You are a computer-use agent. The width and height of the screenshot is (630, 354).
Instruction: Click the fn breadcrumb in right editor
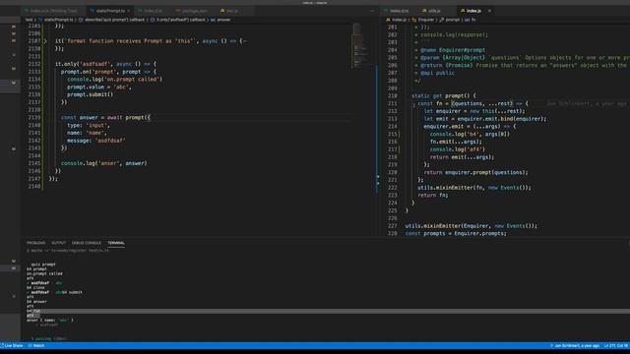click(471, 20)
